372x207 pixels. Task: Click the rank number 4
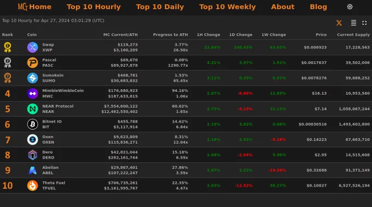(8, 93)
